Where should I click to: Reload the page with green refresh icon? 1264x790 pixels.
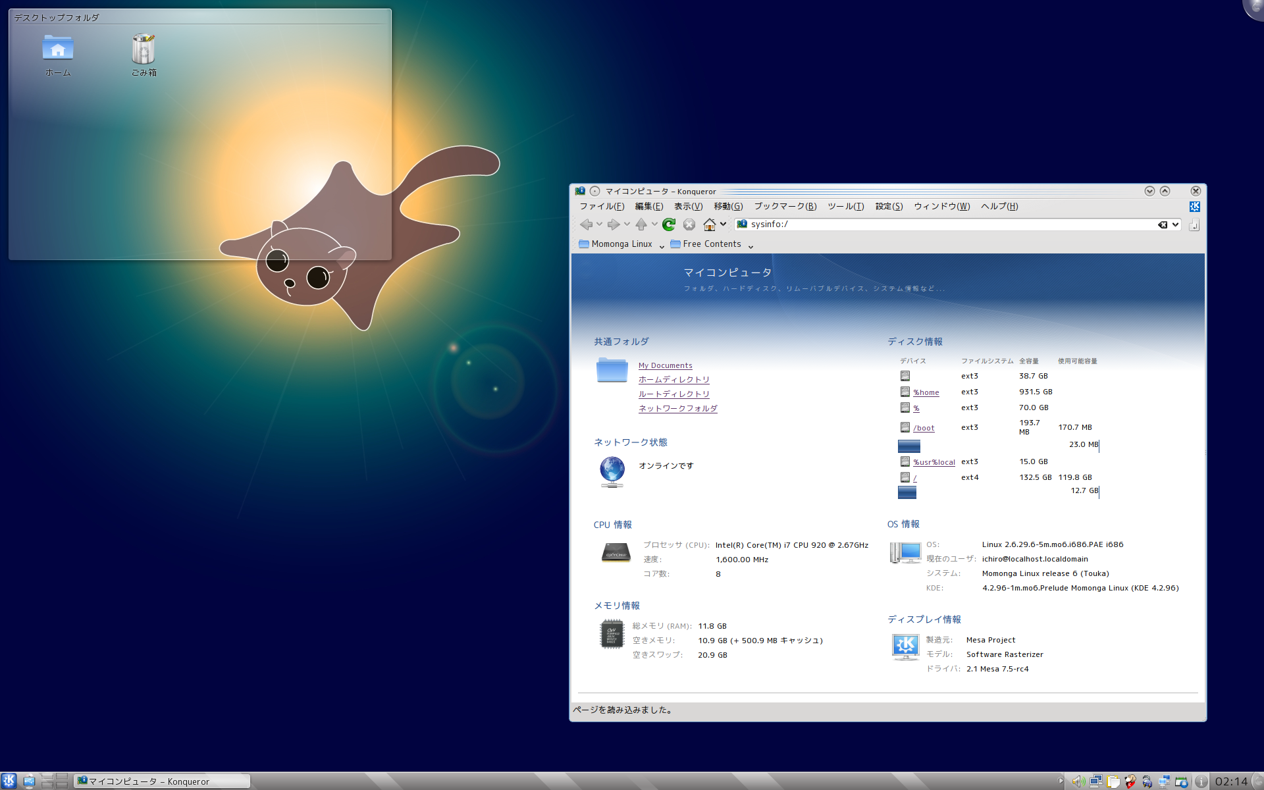(669, 224)
